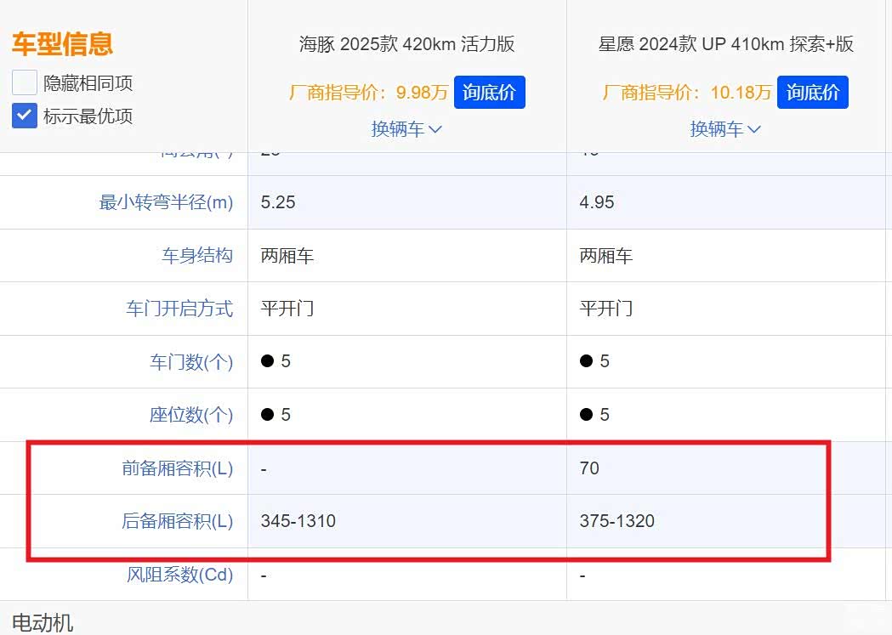892x635 pixels.
Task: Click the 9.98万 guide price for 海豚
Action: click(x=422, y=93)
